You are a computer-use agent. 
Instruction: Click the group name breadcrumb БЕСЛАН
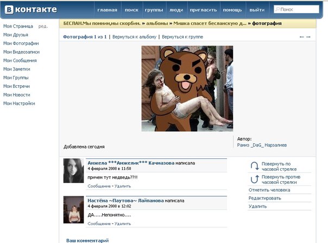tap(102, 23)
